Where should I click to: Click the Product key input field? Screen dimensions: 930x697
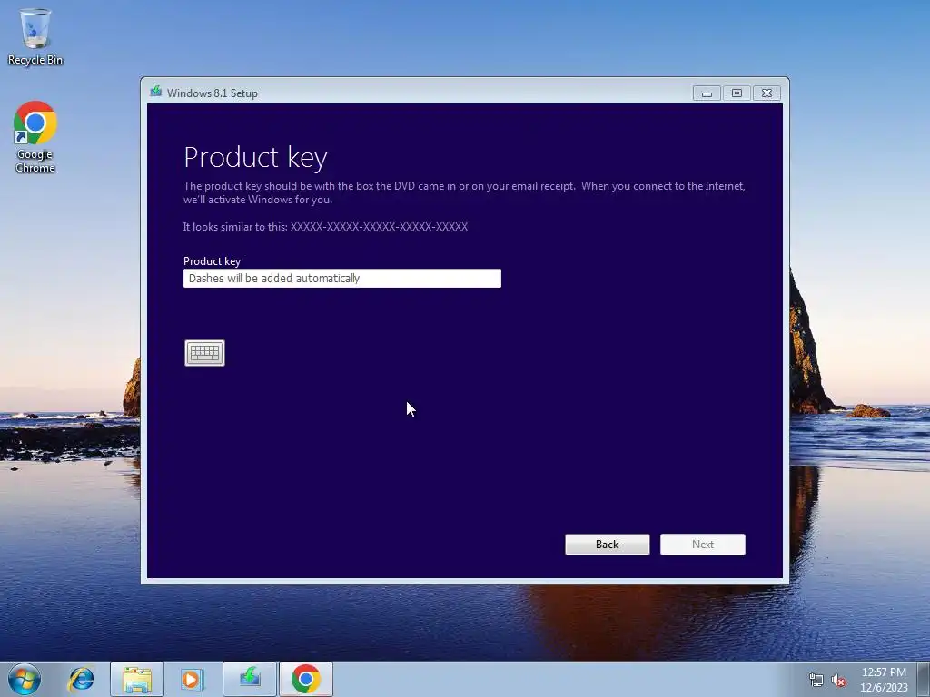342,278
